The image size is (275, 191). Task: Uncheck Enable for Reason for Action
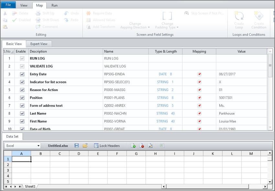click(22, 90)
